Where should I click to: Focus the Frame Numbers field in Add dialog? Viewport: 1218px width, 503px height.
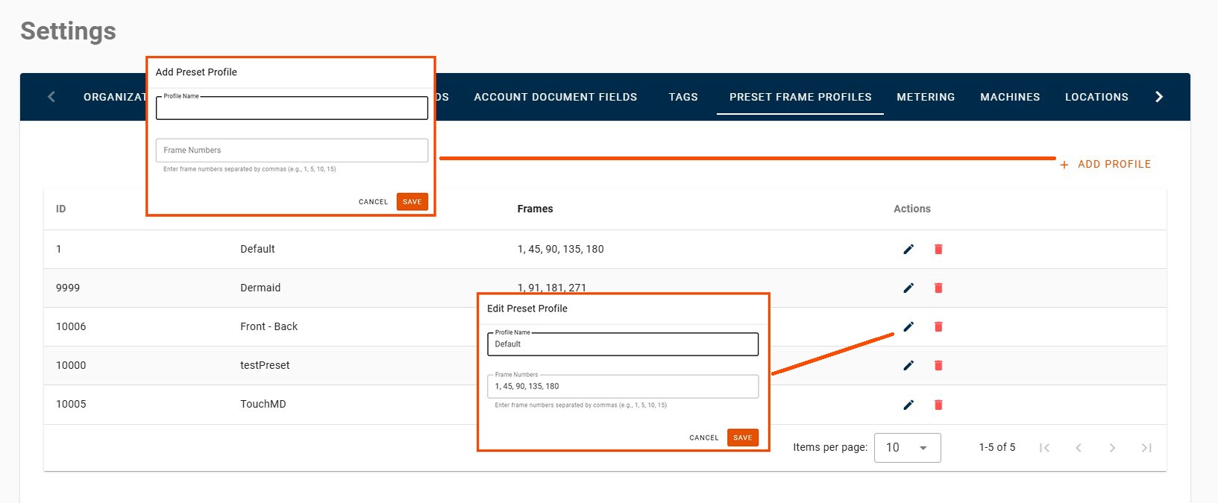pyautogui.click(x=292, y=151)
